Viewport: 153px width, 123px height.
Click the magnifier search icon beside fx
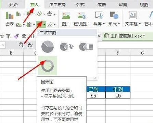coord(21,45)
